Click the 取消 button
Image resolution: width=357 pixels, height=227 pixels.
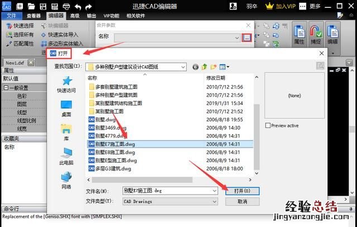pyautogui.click(x=242, y=201)
